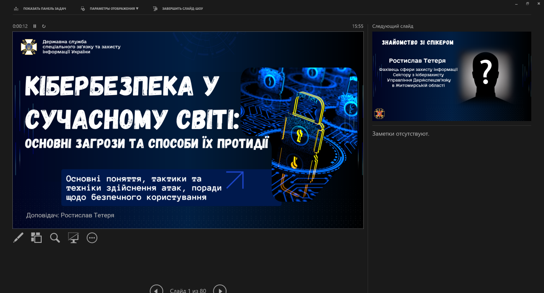Go to the previous slide arrow
Image resolution: width=544 pixels, height=293 pixels.
pos(156,290)
